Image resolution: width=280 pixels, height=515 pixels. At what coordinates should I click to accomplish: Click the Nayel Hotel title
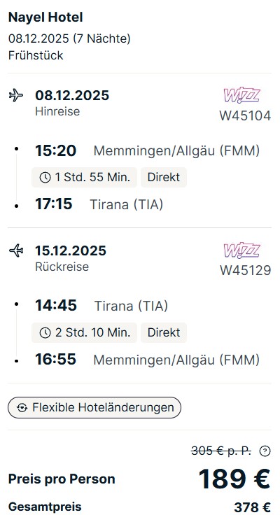pos(45,17)
